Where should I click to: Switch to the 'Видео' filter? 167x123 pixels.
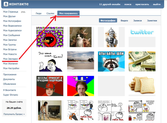tap(124, 21)
